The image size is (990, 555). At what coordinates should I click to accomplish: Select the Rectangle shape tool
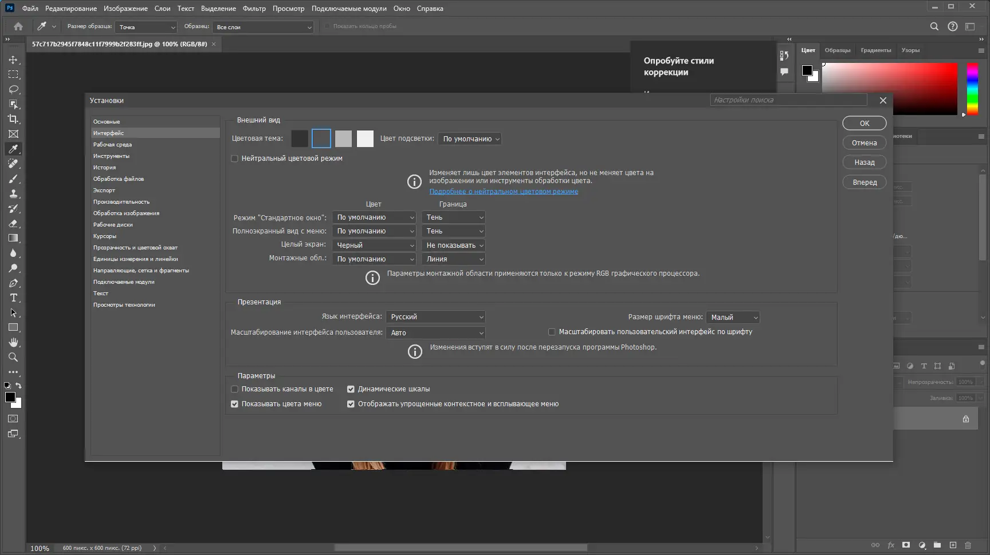[x=13, y=327]
